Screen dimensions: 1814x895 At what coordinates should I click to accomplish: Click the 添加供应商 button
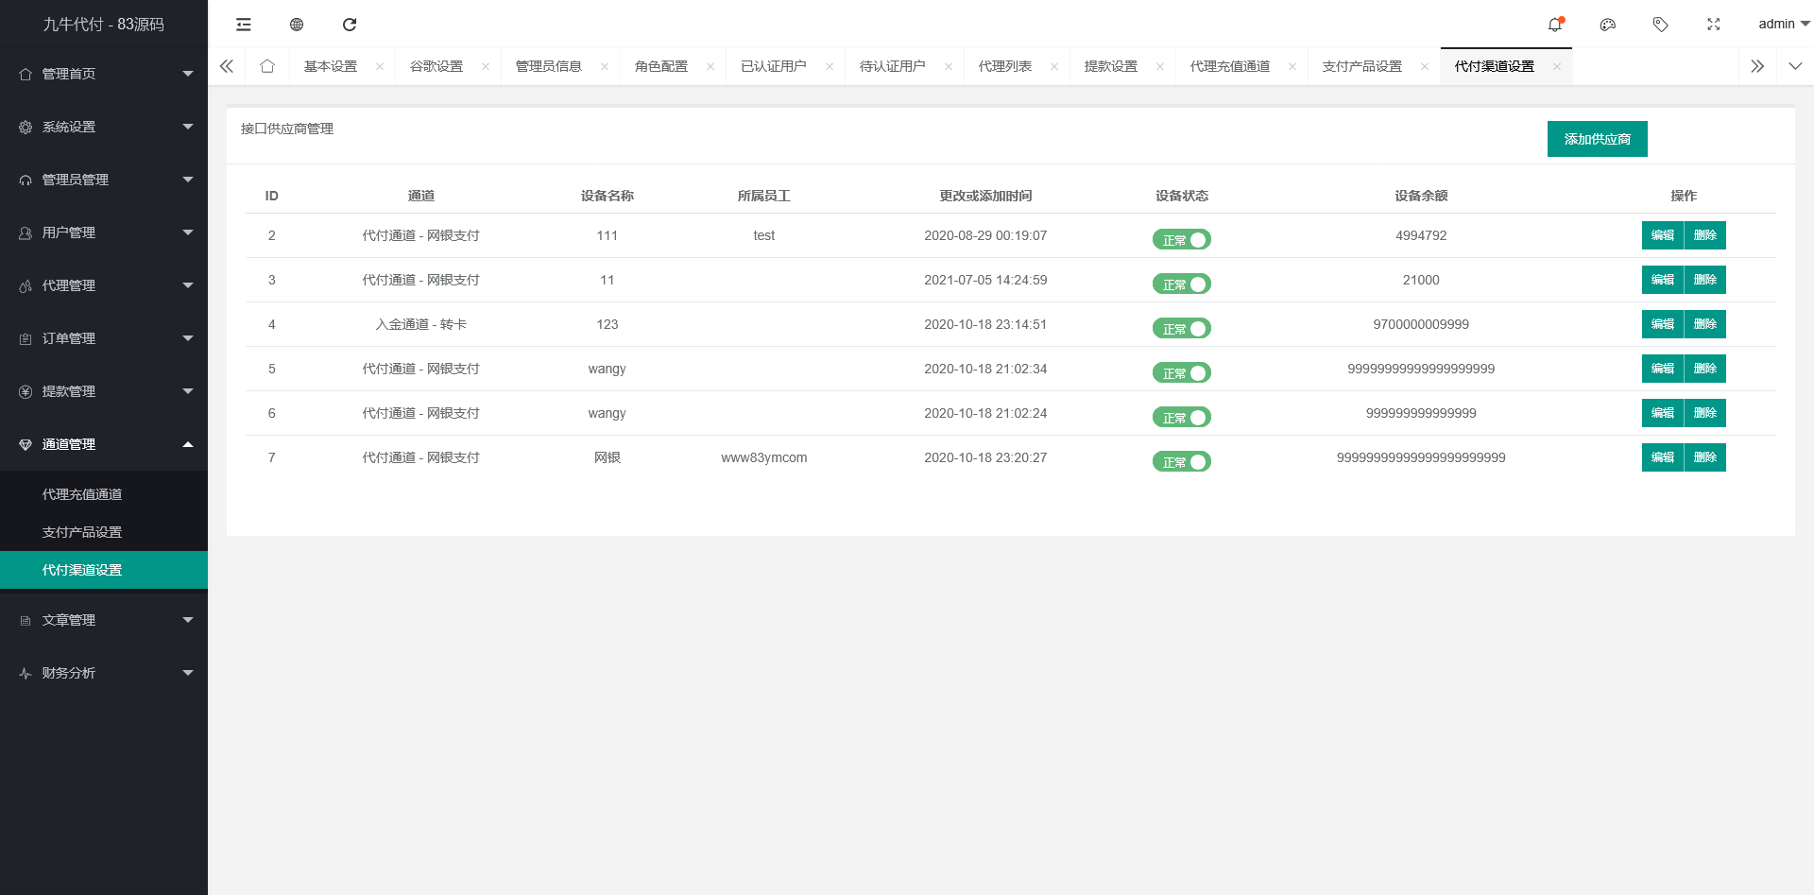click(x=1597, y=139)
